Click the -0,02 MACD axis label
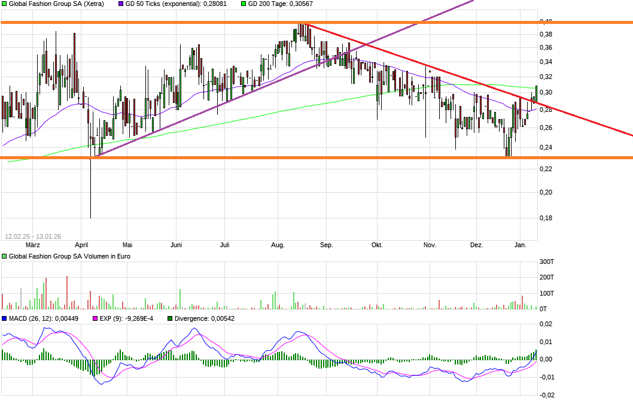Image resolution: width=633 pixels, height=401 pixels. 546,395
